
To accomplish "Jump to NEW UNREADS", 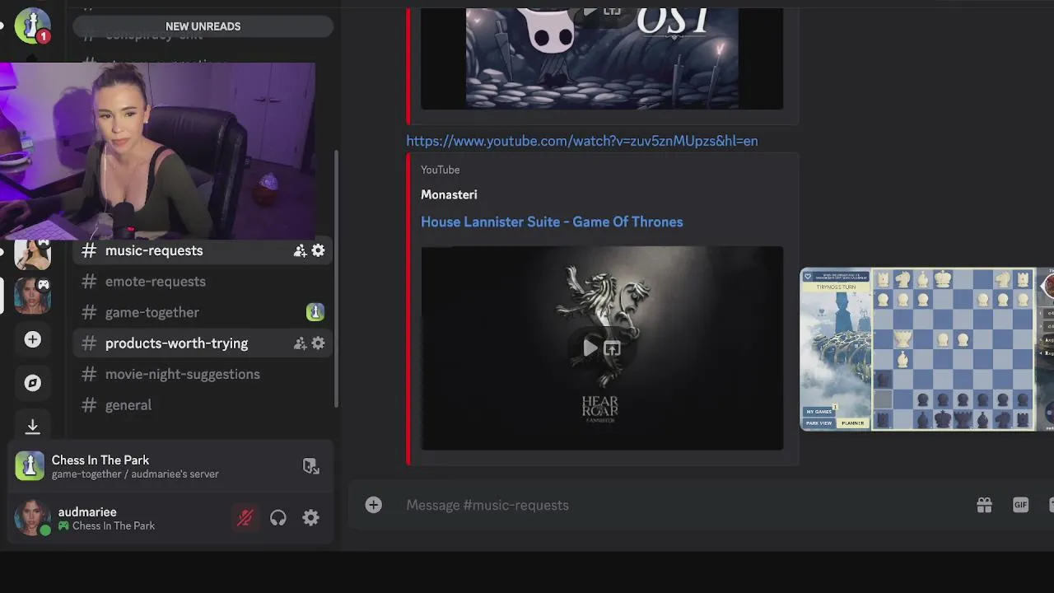I will (203, 26).
